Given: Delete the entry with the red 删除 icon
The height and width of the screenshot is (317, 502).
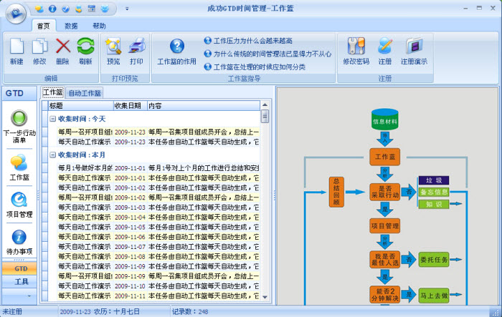Looking at the screenshot, I should pyautogui.click(x=63, y=51).
